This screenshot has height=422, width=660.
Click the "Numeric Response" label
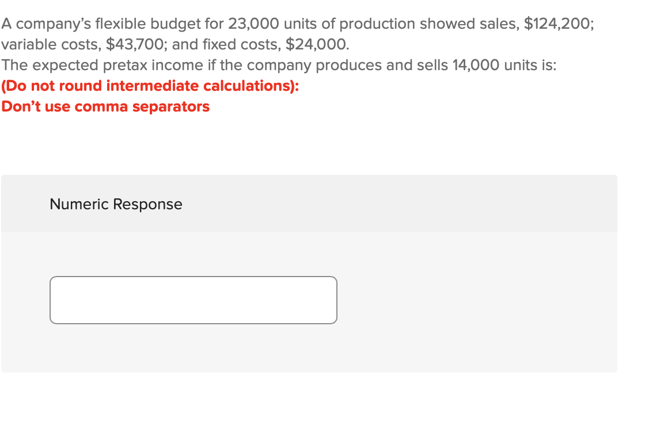coord(116,204)
